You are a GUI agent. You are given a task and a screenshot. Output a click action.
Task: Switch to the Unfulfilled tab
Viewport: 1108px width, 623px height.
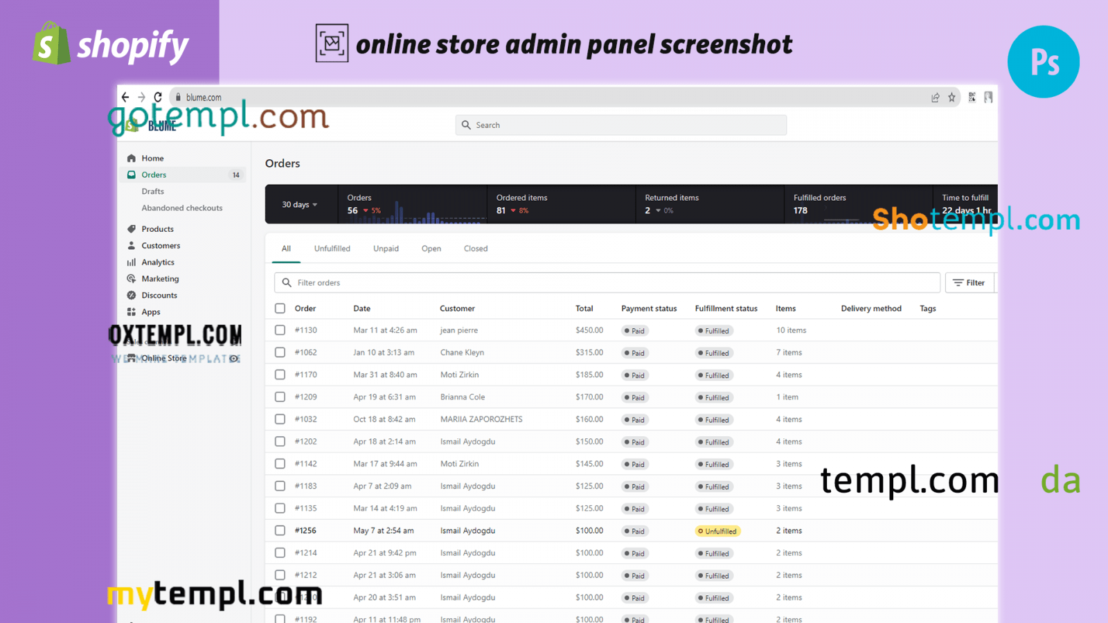click(x=332, y=249)
